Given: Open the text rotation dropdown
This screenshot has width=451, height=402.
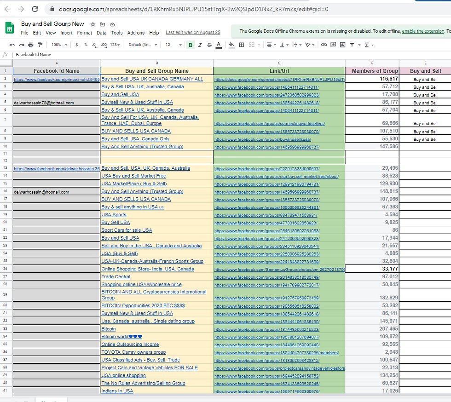Looking at the screenshot, I should coord(310,45).
